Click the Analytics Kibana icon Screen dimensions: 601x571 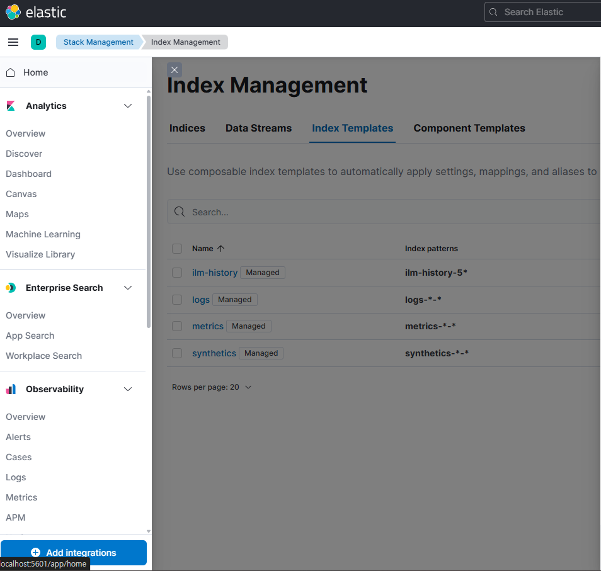point(11,106)
